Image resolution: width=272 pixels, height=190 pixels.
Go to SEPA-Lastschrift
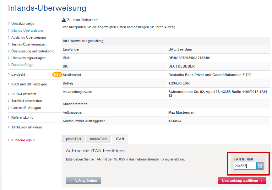coord(24,94)
